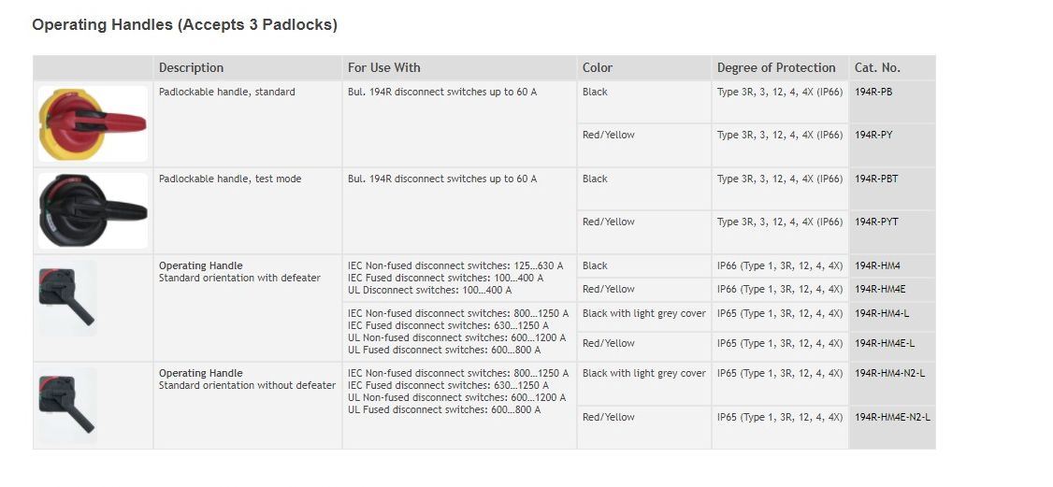Click the Degree of Protection column header
Screen dimensions: 1053x487
[776, 67]
